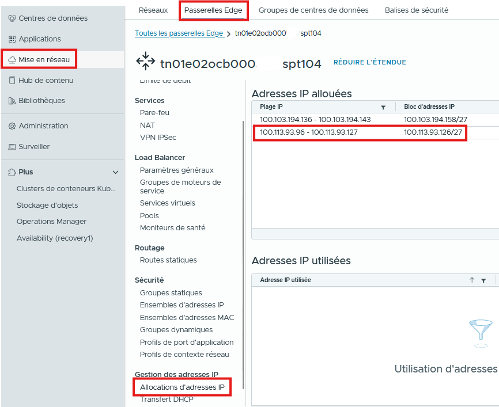Click the Administration gear icon
This screenshot has height=407, width=499.
[x=12, y=126]
